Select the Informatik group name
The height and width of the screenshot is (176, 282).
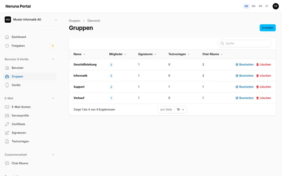coord(80,76)
